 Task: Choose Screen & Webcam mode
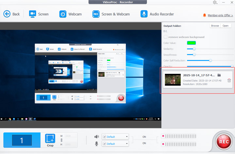(111, 14)
